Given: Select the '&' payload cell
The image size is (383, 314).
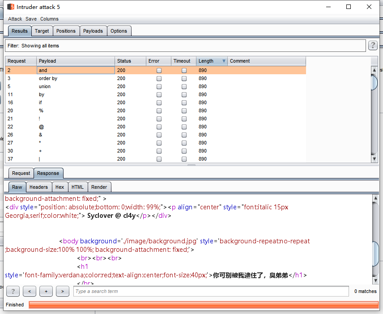Looking at the screenshot, I should [x=76, y=135].
